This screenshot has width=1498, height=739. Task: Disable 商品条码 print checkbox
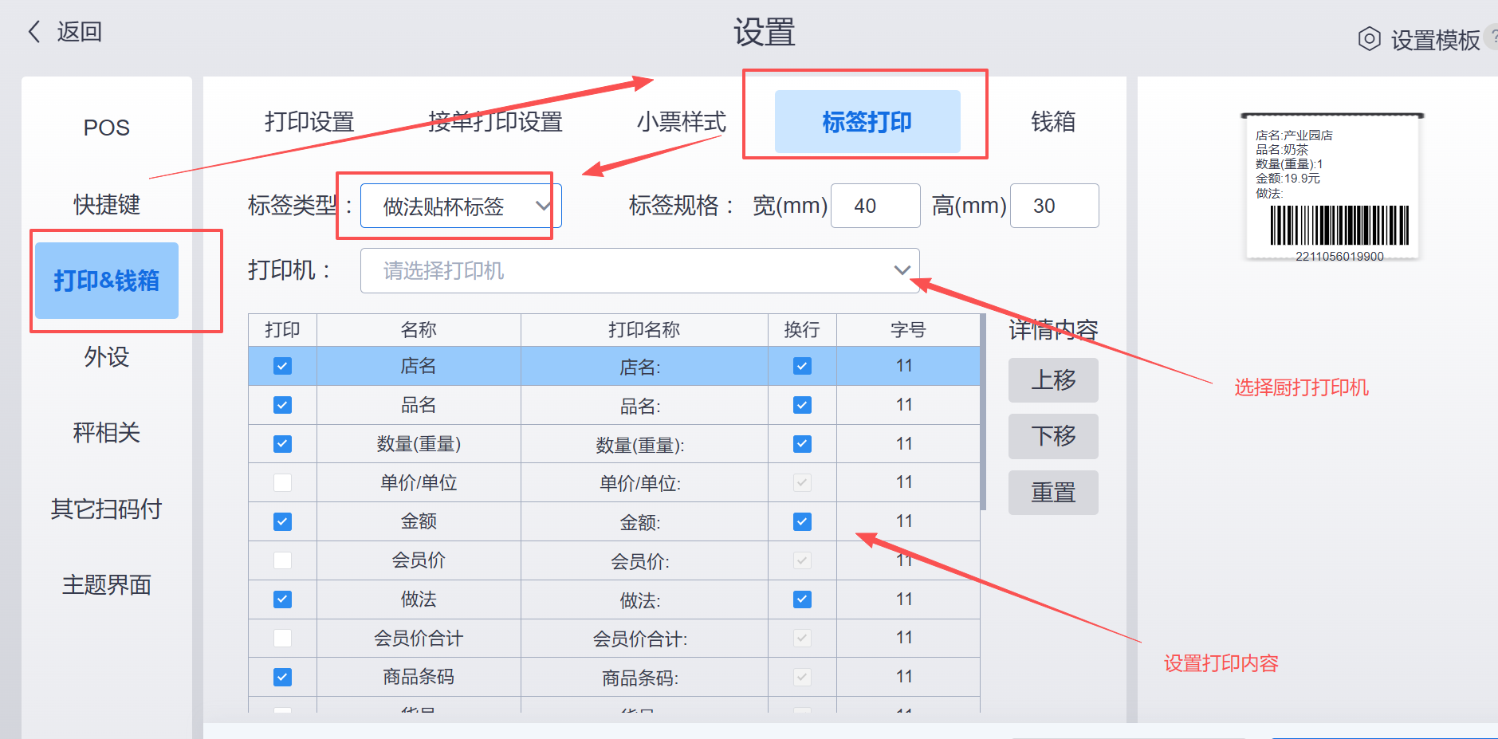tap(282, 678)
